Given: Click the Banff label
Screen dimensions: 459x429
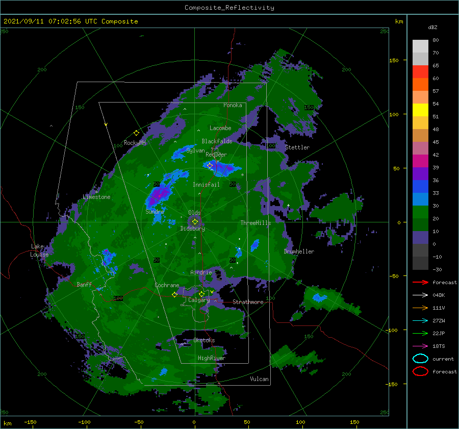Looking at the screenshot, I should pyautogui.click(x=84, y=284).
